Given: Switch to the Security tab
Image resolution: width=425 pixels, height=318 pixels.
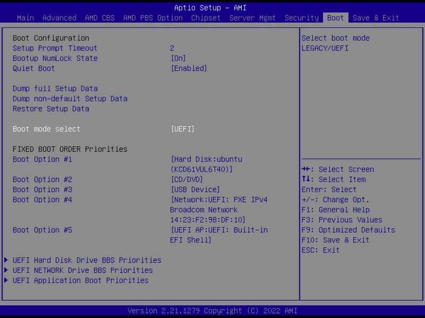Looking at the screenshot, I should pyautogui.click(x=301, y=18).
